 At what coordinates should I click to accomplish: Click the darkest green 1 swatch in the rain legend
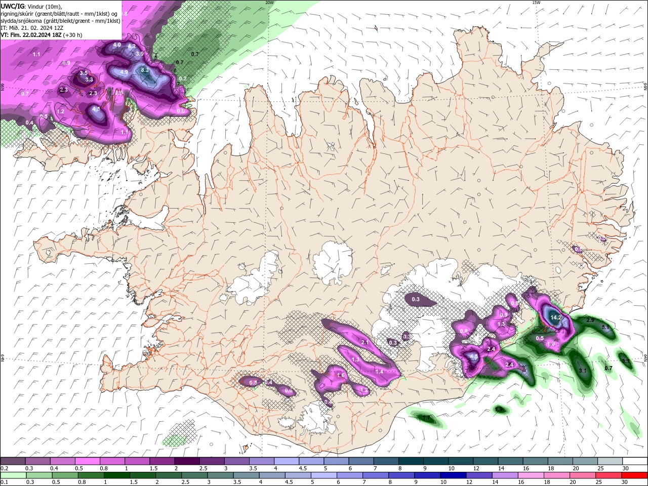(x=116, y=475)
